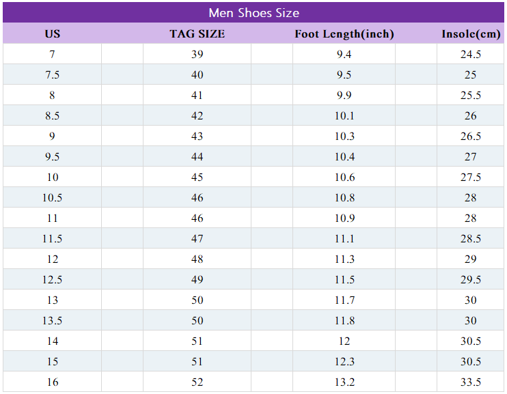Click insole value 24.5

pos(471,54)
